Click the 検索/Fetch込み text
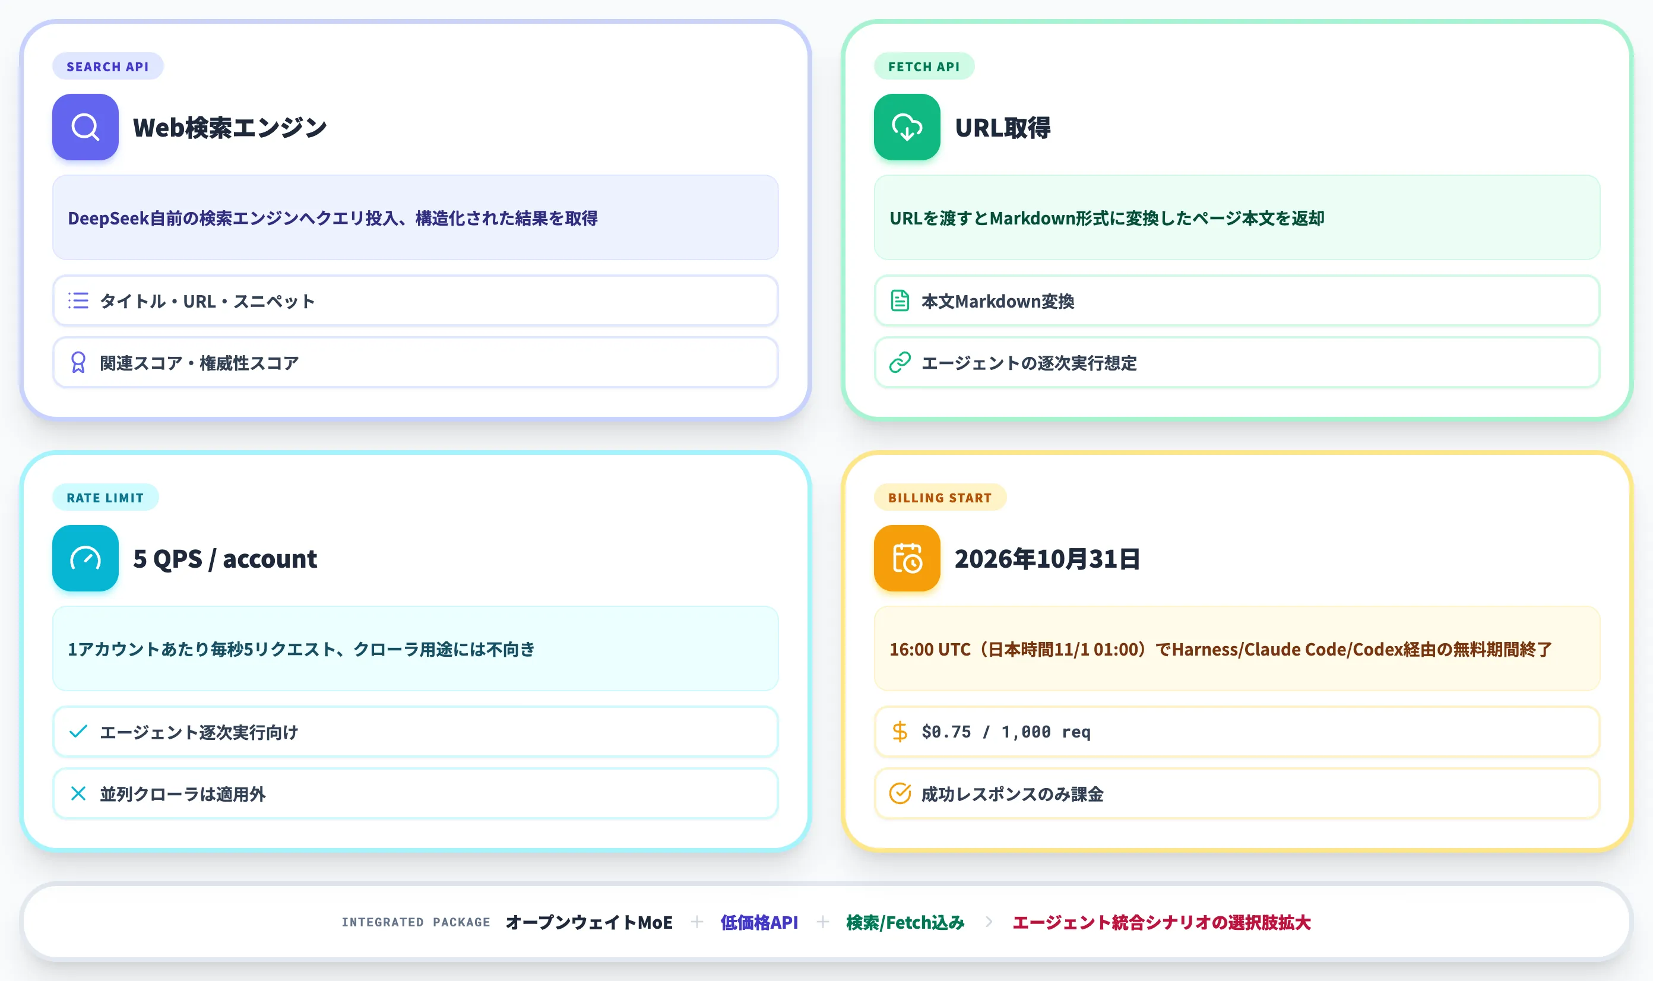 pyautogui.click(x=905, y=922)
